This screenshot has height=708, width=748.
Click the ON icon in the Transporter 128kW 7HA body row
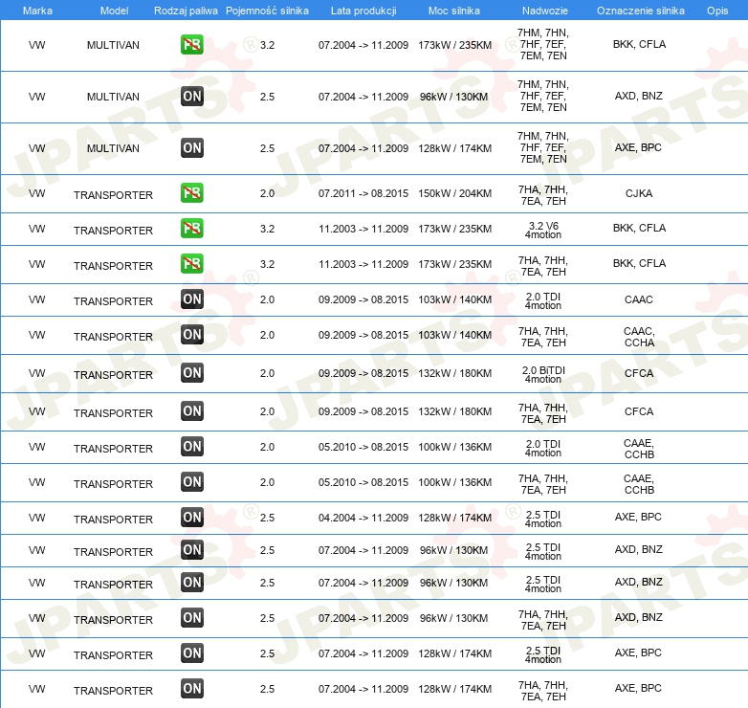[191, 689]
